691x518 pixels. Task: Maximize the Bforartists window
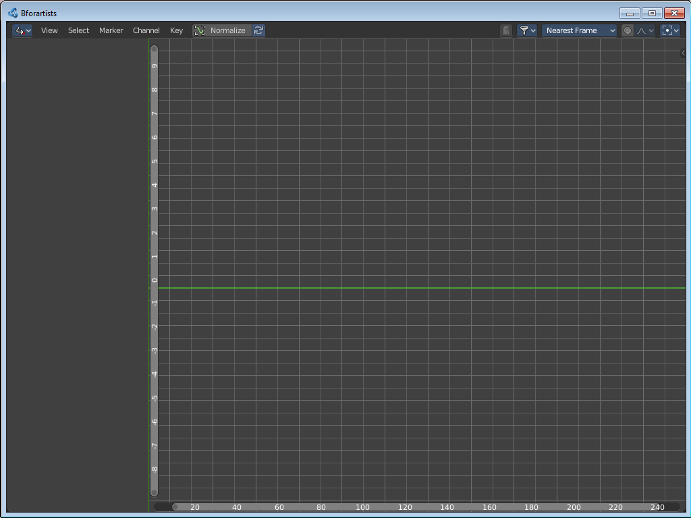coord(652,13)
